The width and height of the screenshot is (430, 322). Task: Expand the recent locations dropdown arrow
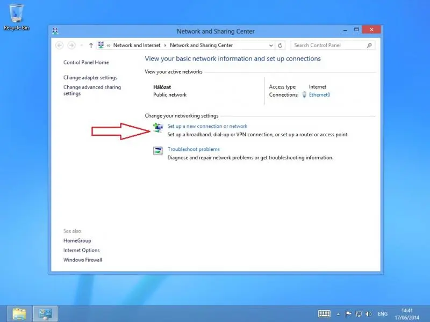[x=81, y=46]
